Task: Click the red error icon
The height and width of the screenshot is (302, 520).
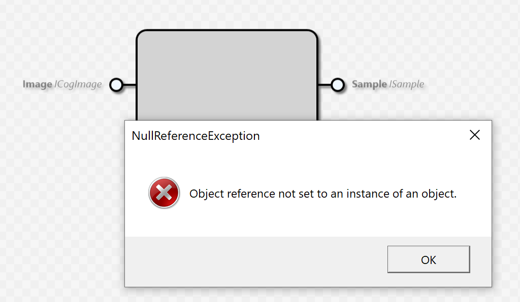Action: pyautogui.click(x=164, y=193)
